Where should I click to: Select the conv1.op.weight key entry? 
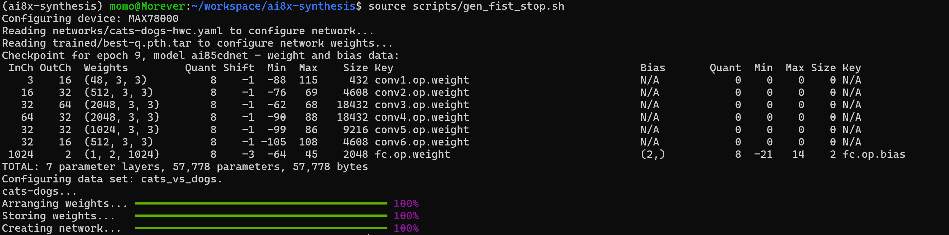(422, 81)
